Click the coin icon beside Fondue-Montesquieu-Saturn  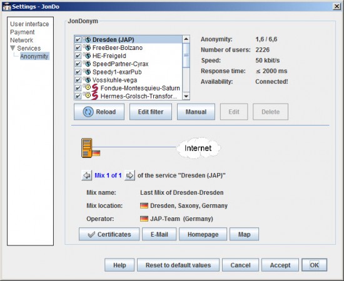(x=88, y=87)
